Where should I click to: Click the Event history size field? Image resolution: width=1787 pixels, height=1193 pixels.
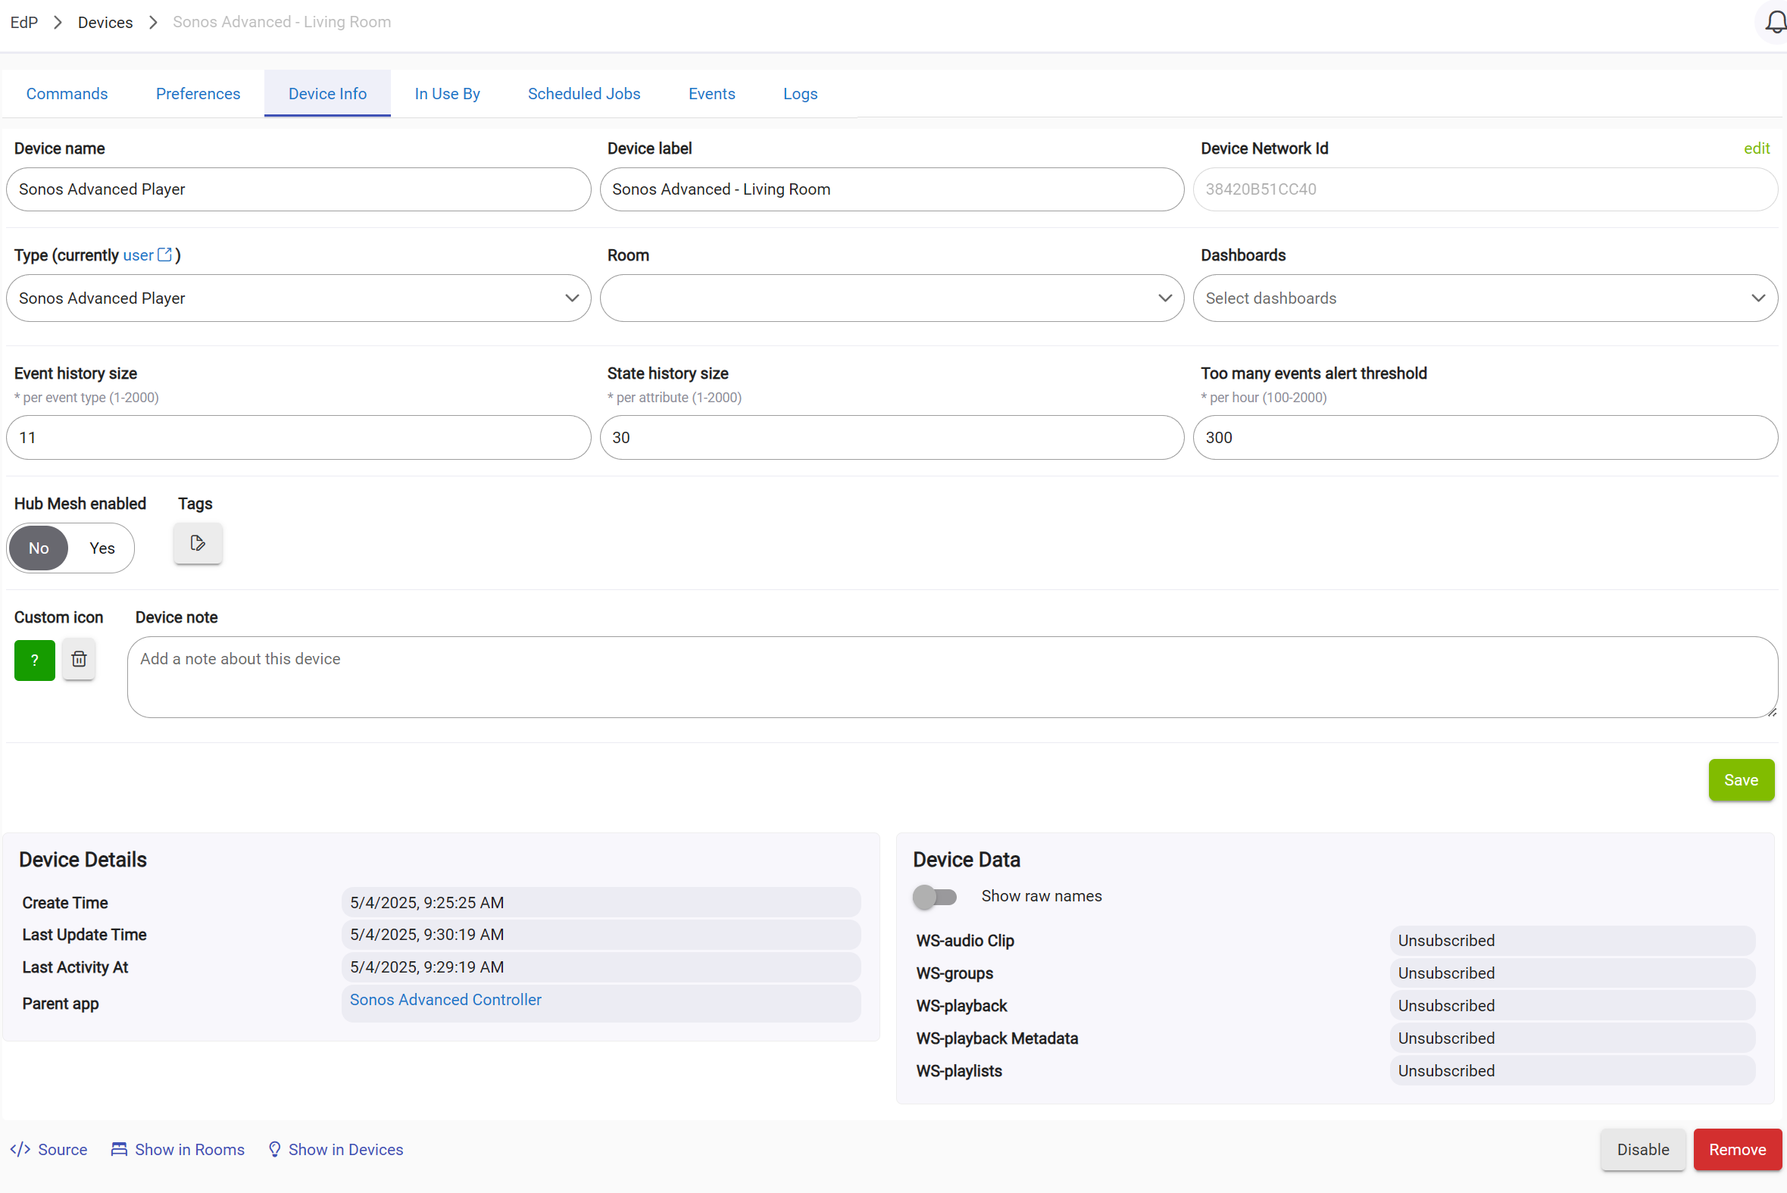point(298,438)
